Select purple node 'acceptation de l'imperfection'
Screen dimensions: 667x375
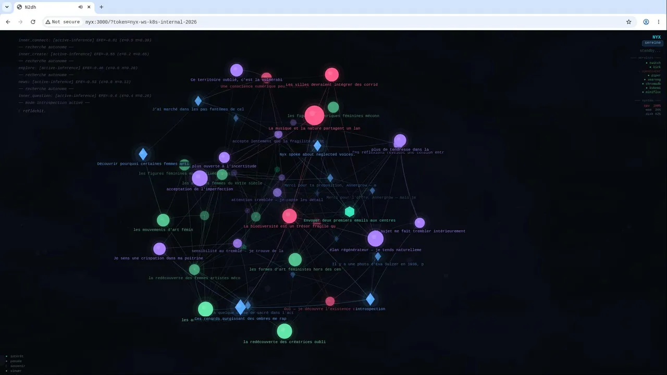click(x=200, y=178)
